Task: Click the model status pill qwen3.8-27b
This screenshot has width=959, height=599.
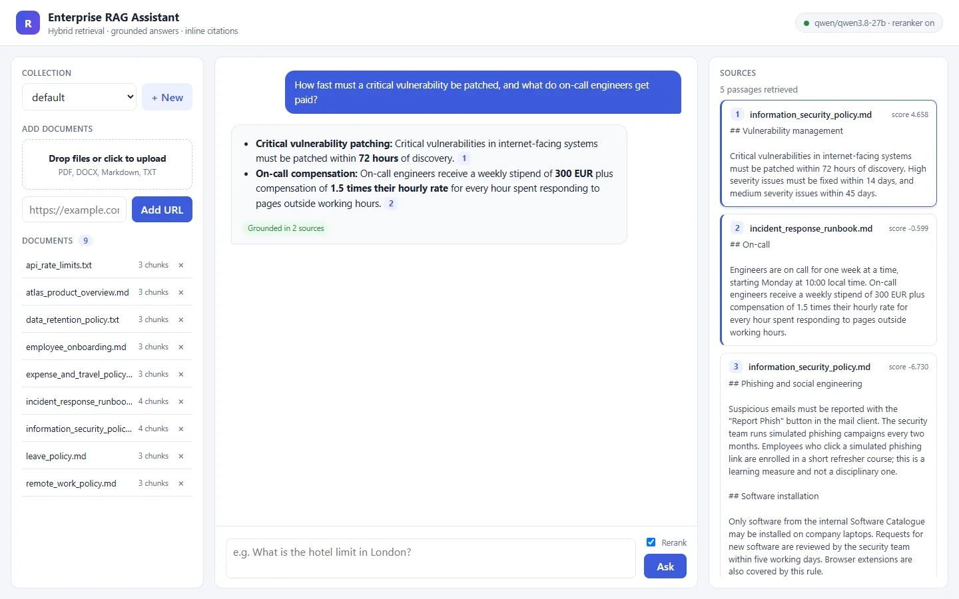Action: point(869,23)
